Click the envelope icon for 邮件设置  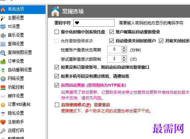tap(3, 96)
